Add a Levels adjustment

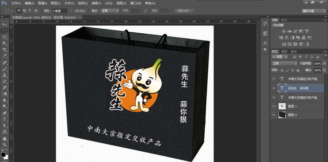click(x=290, y=31)
